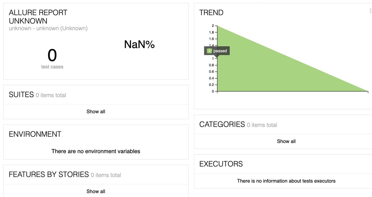372x197 pixels.
Task: Show all Suites
Action: coord(96,111)
